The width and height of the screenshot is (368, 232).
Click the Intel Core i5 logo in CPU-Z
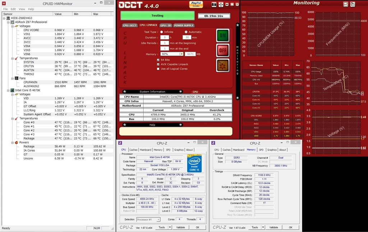(194, 163)
